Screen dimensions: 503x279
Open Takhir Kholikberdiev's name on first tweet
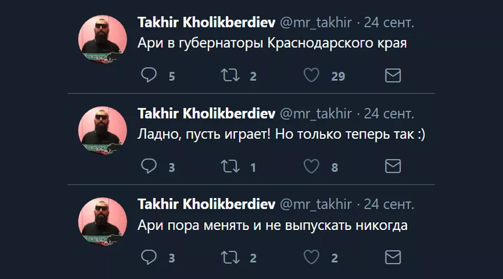pos(206,22)
